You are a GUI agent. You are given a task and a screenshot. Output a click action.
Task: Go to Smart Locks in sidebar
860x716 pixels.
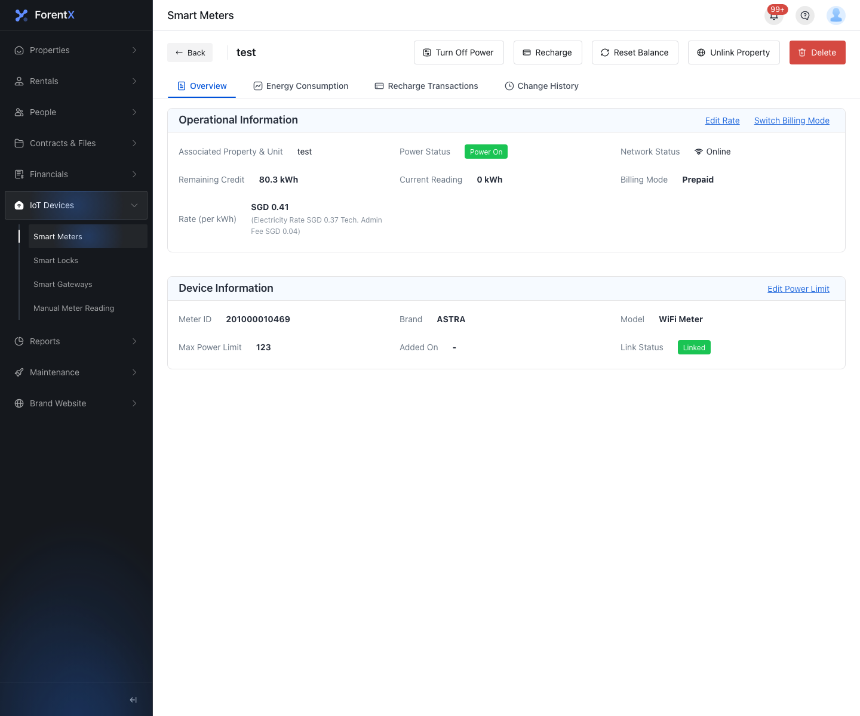coord(88,260)
